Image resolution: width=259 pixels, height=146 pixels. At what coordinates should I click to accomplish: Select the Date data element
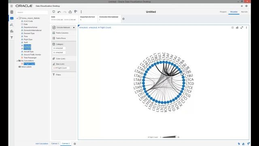pos(25,24)
